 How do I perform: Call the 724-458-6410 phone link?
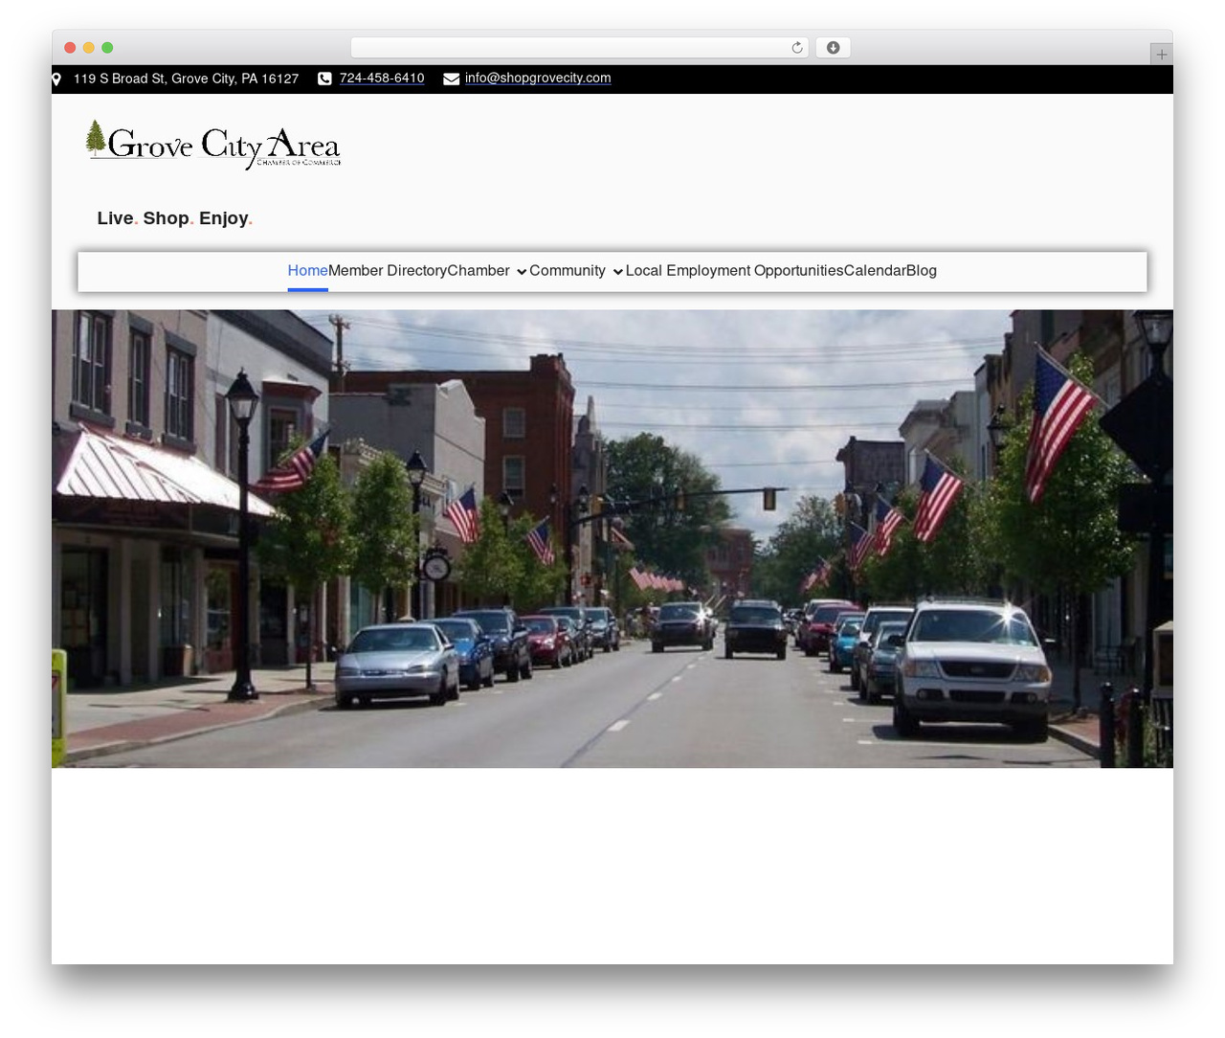pyautogui.click(x=382, y=79)
